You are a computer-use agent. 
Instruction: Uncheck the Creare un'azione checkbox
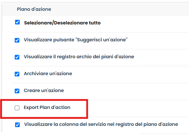[17, 91]
